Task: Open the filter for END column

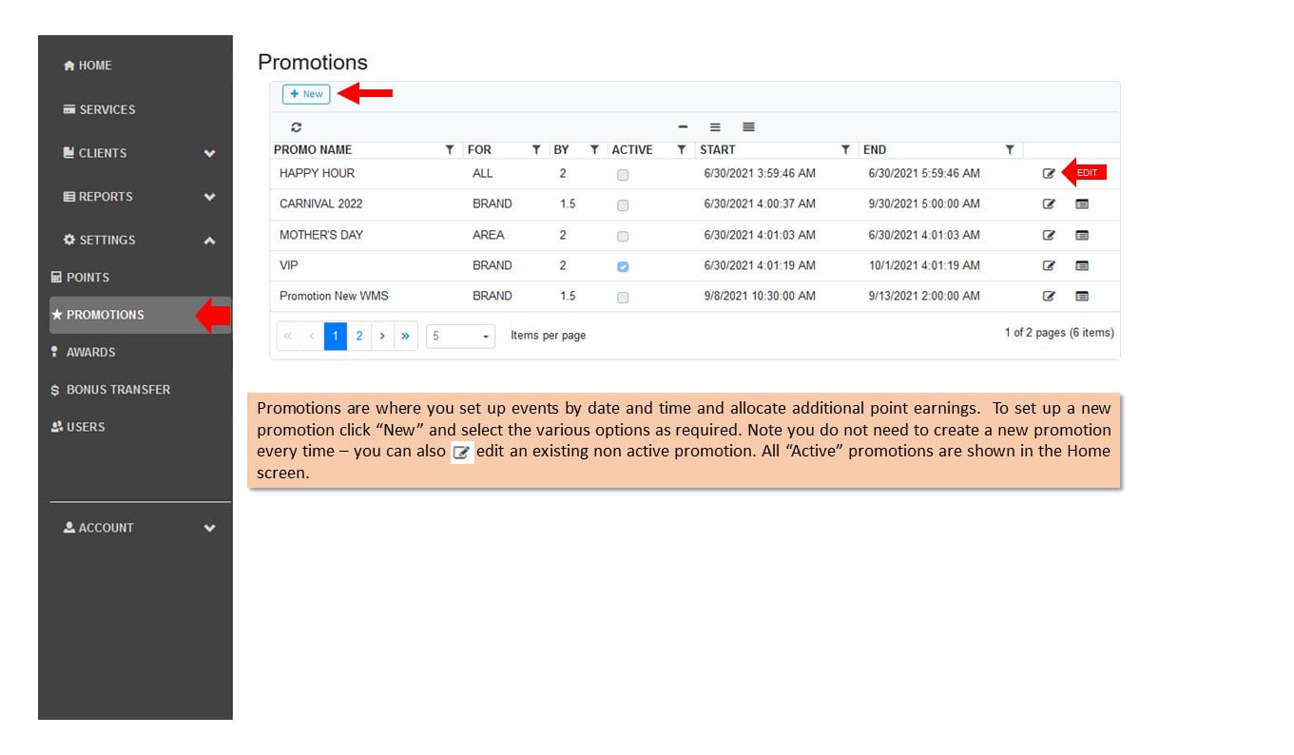Action: coord(1010,150)
